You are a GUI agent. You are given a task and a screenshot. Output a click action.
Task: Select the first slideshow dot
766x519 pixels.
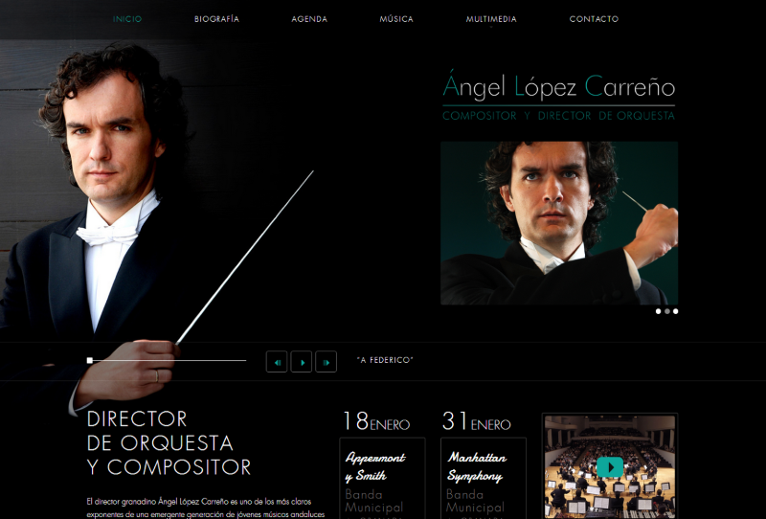point(658,311)
